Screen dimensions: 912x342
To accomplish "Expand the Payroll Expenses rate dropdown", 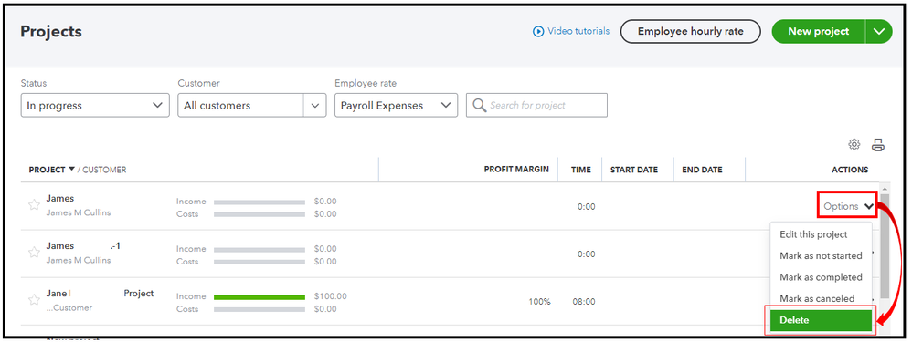I will [396, 106].
